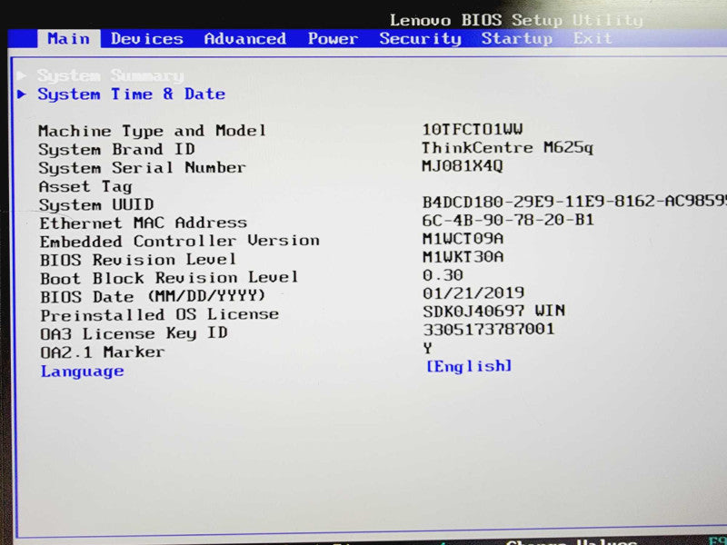The height and width of the screenshot is (545, 727).
Task: Click arrow beside System Summary
Action: pos(22,75)
